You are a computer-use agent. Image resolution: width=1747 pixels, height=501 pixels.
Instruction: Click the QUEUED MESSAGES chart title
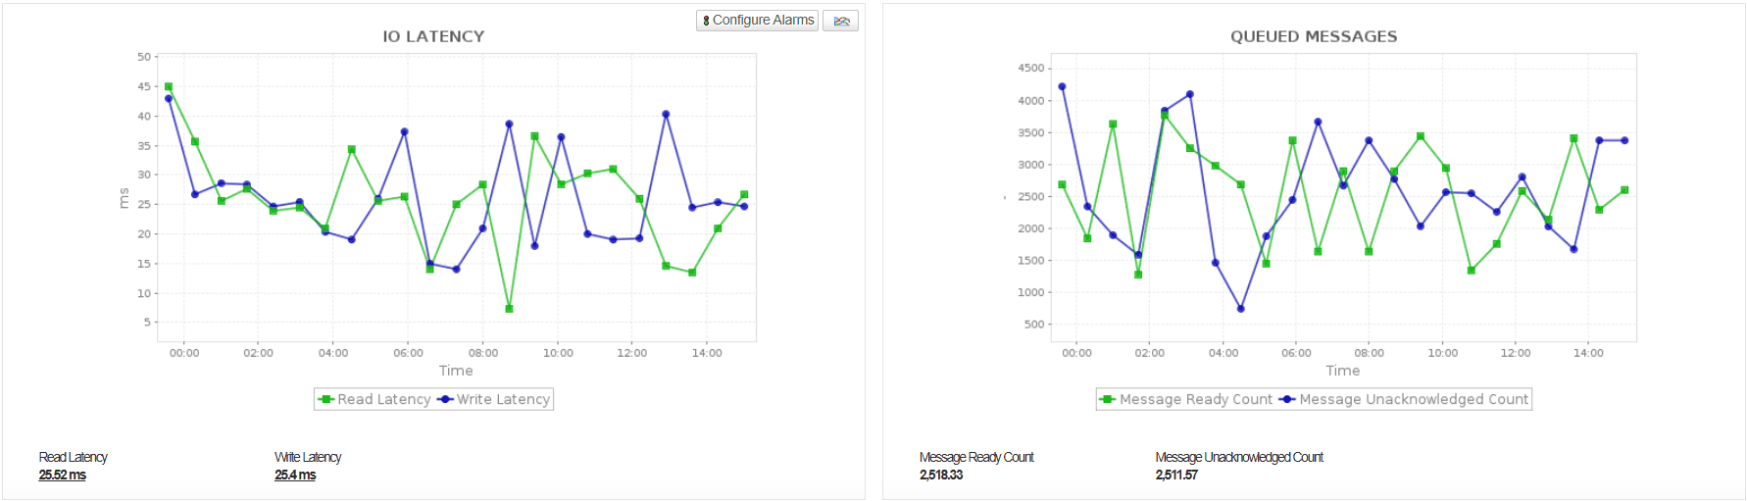(x=1314, y=36)
